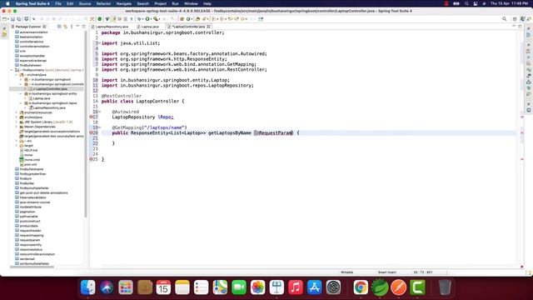Collapse the imports fold on line 3
533x300 pixels.
tap(99, 42)
